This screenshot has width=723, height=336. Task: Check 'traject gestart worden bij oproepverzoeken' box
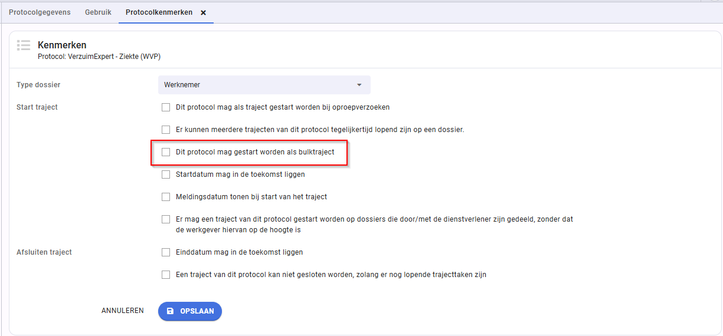pos(166,107)
